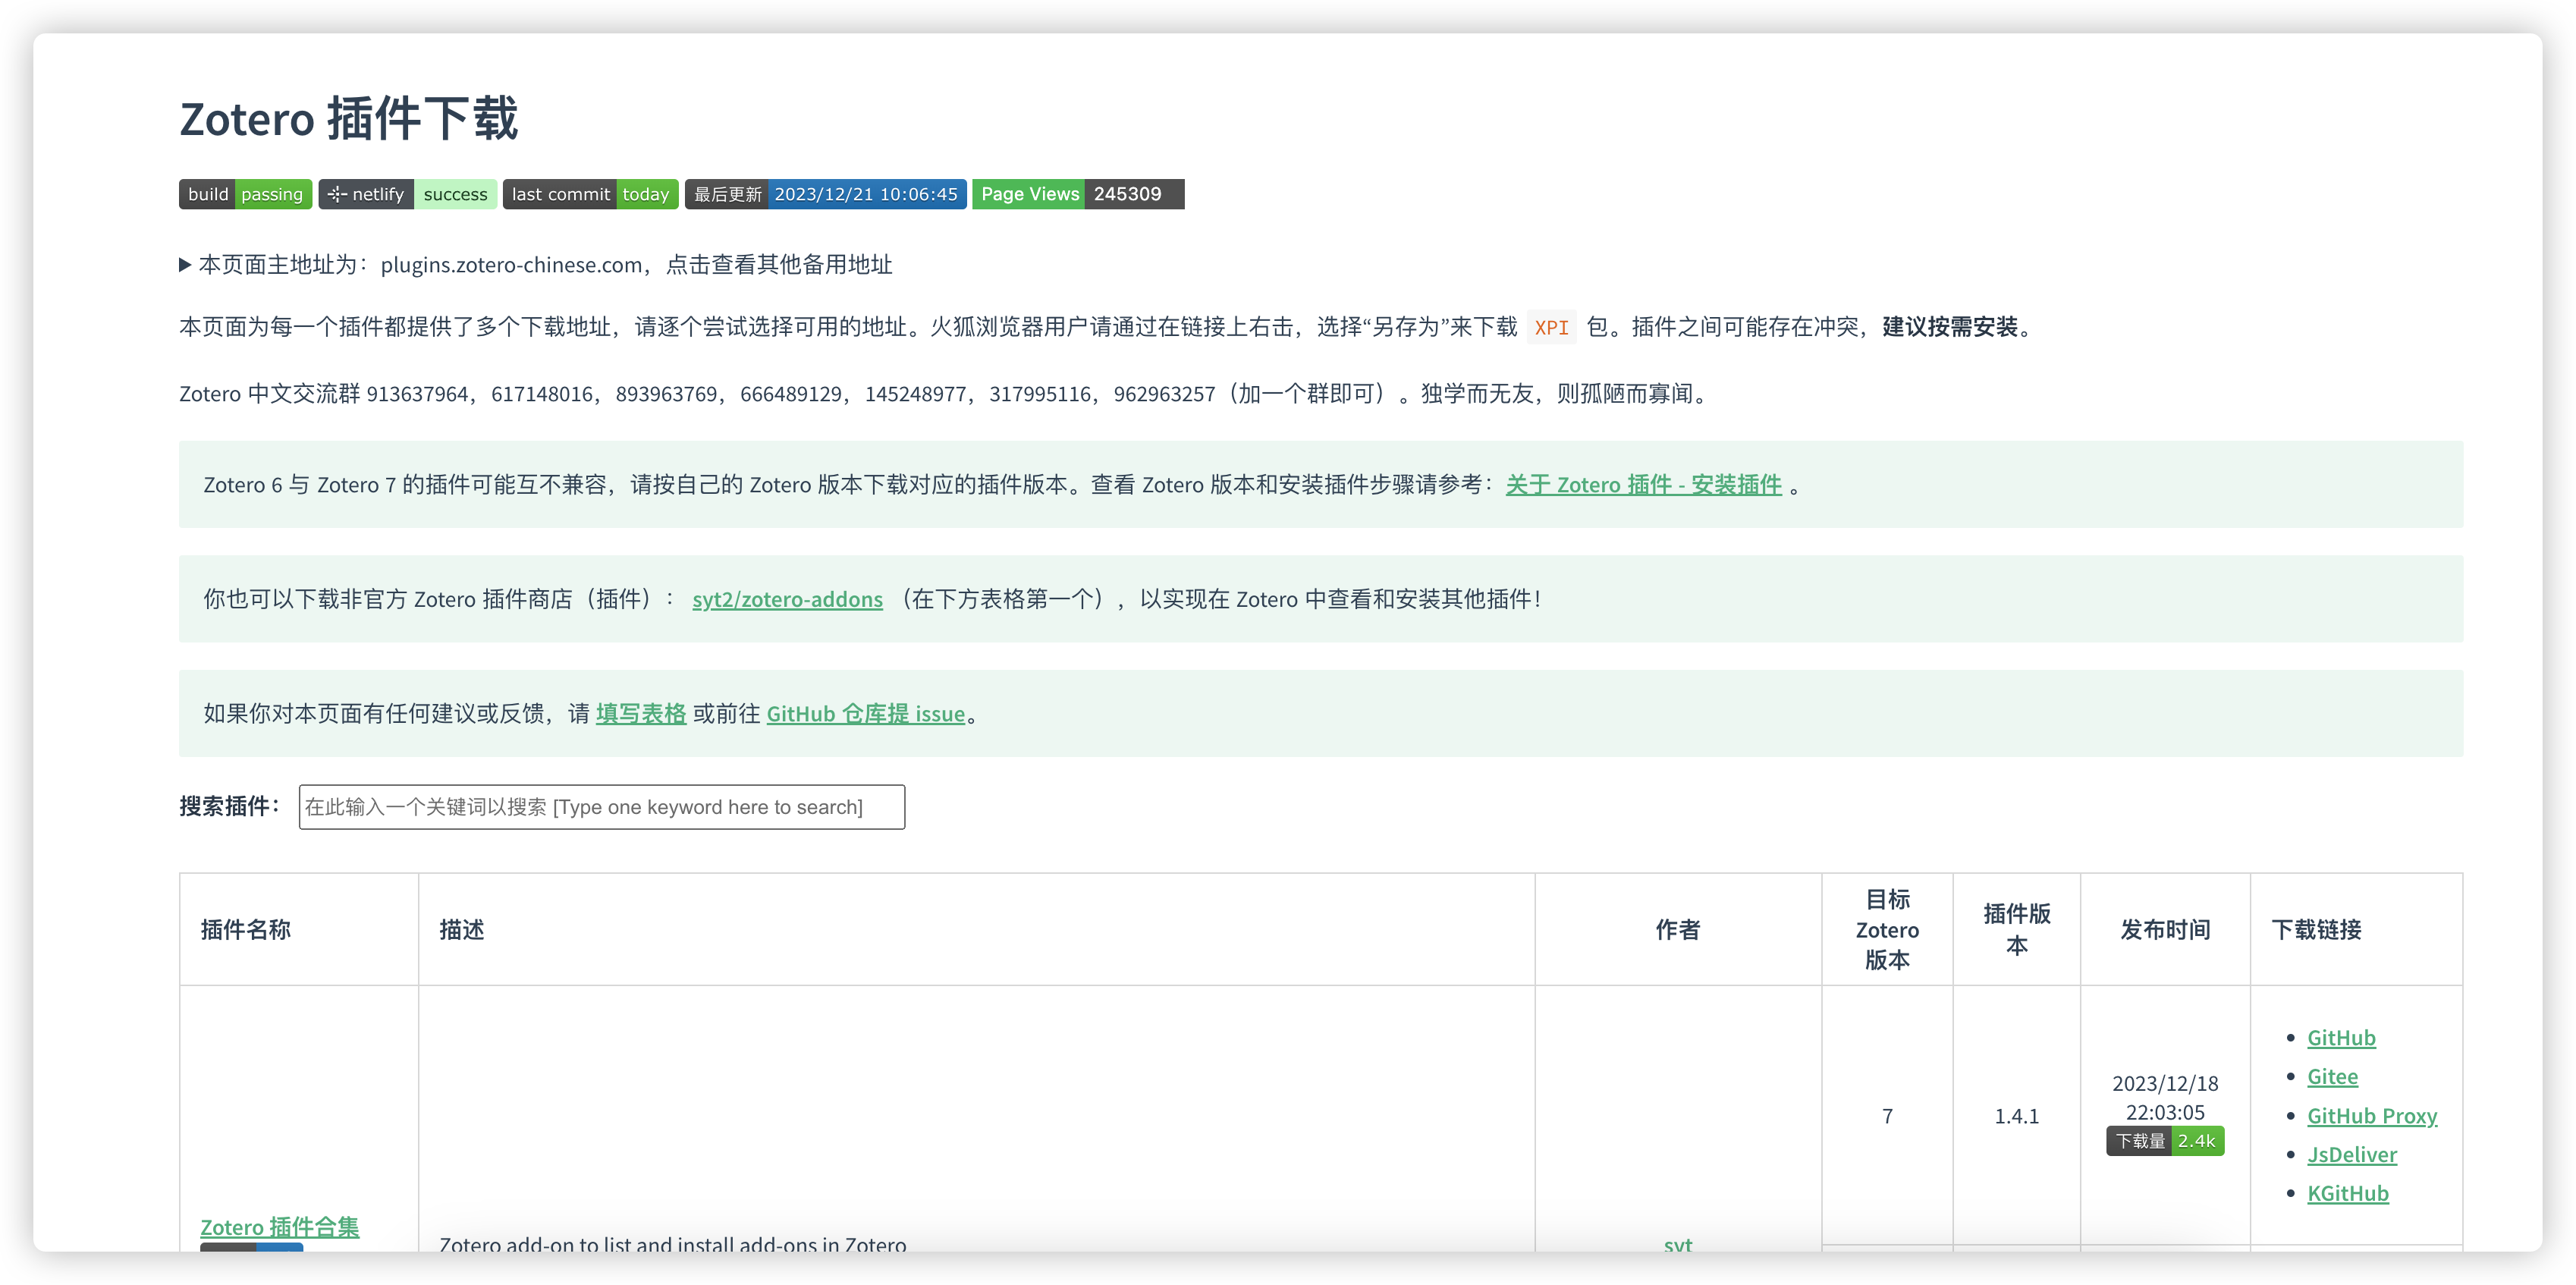Expand the 备用地址 disclosure triangle
Viewport: 2576px width, 1285px height.
(x=185, y=265)
